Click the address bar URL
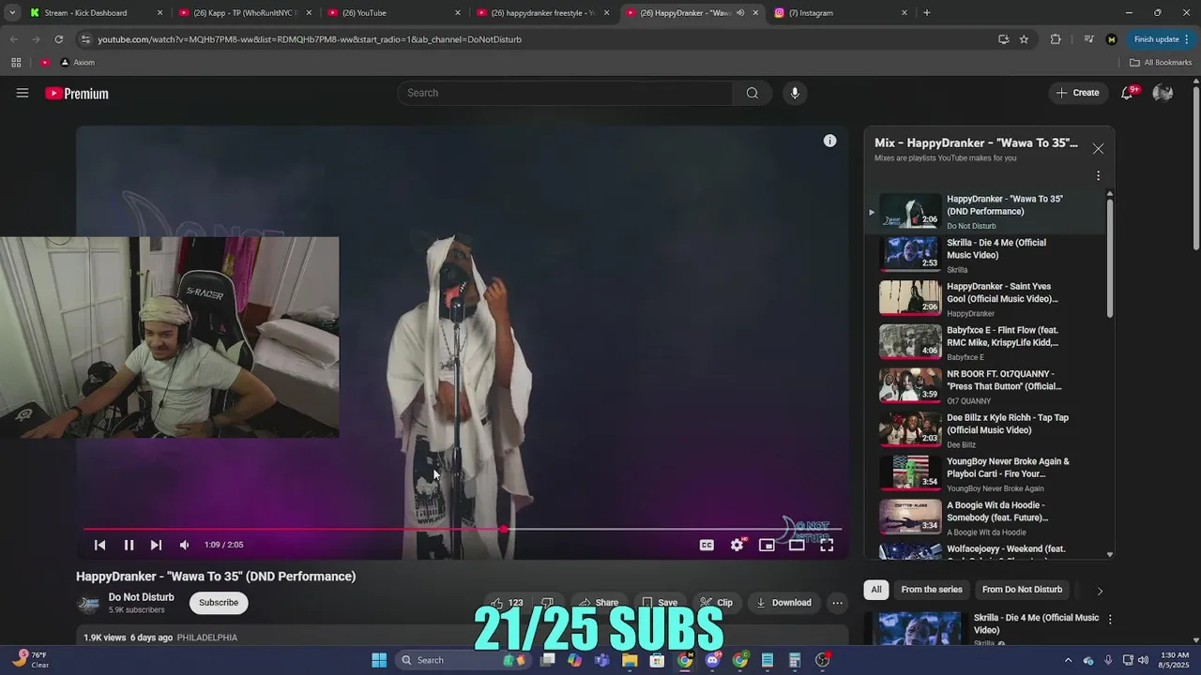The image size is (1201, 675). point(310,39)
